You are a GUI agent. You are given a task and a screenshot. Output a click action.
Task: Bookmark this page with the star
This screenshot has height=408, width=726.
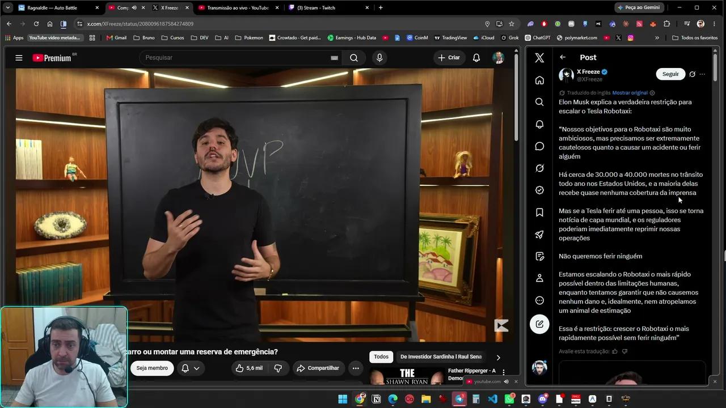[512, 24]
